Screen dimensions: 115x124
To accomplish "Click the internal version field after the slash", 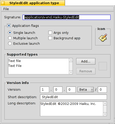I will pos(102,90).
